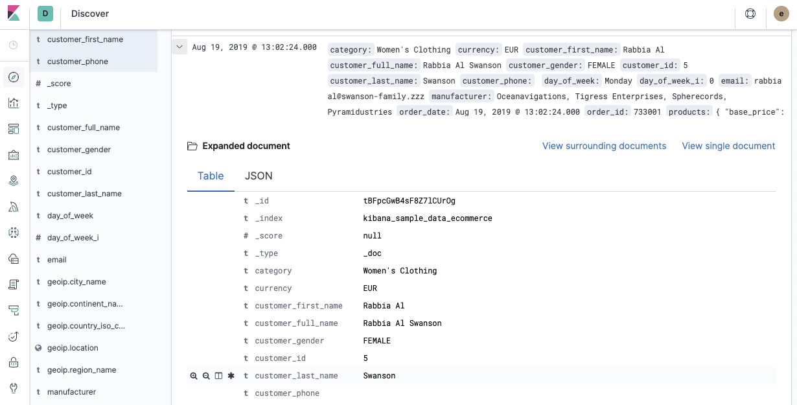Click View single document link
Image resolution: width=797 pixels, height=405 pixels.
pyautogui.click(x=728, y=146)
